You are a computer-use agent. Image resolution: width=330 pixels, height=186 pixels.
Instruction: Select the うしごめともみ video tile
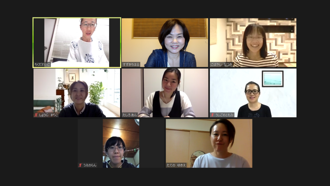(x=253, y=93)
